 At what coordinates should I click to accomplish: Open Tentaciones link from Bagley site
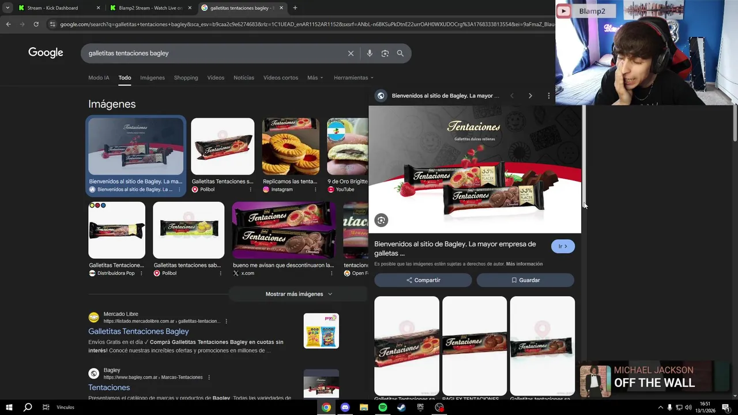[109, 387]
